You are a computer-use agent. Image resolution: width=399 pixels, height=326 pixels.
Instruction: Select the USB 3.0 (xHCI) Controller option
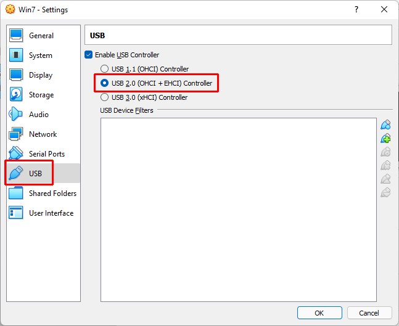104,97
